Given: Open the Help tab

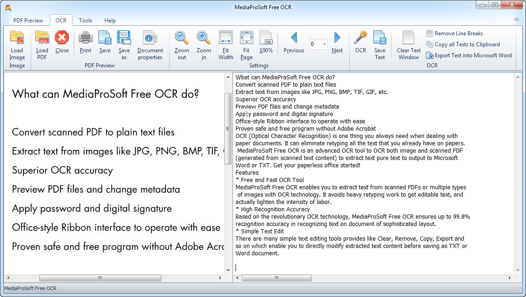Looking at the screenshot, I should point(110,21).
